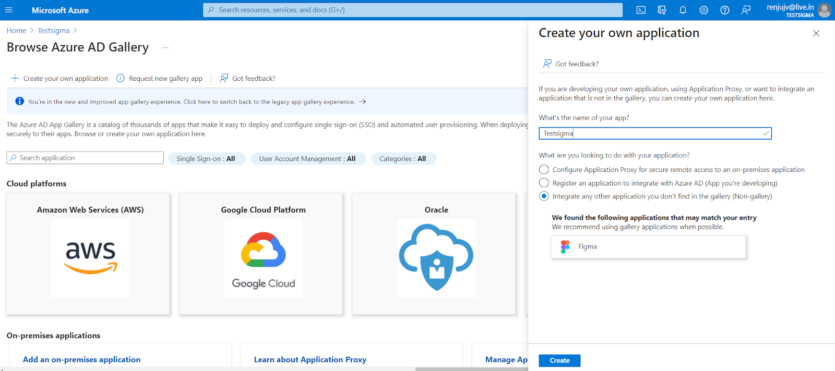
Task: Open Add an on-premises application link
Action: coord(81,360)
